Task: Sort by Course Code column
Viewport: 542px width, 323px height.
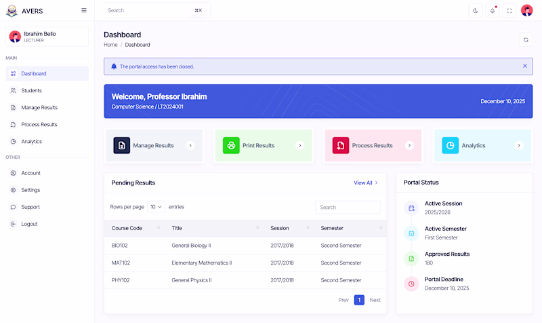Action: [x=135, y=228]
